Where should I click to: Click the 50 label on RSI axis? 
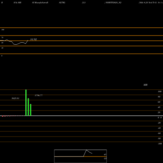[x=2, y=43]
